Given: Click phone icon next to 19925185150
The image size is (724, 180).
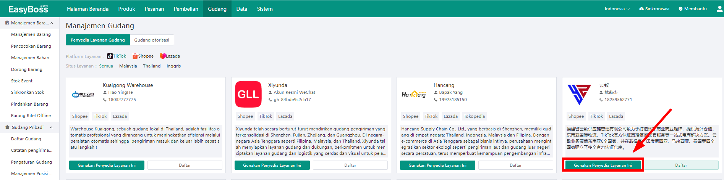Looking at the screenshot, I should (436, 100).
